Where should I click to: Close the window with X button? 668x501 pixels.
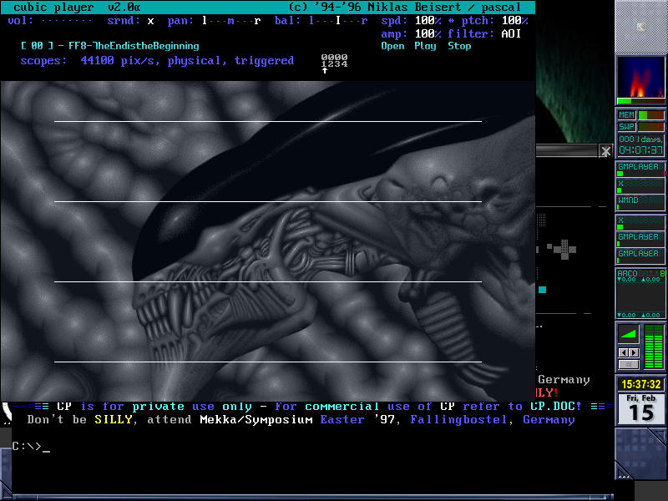tap(606, 151)
